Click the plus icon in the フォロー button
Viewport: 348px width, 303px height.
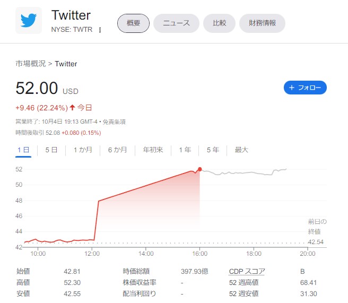coord(292,88)
